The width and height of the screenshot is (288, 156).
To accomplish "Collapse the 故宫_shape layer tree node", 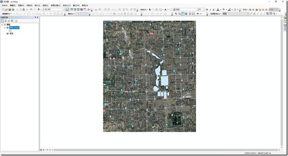I will (x=5, y=28).
